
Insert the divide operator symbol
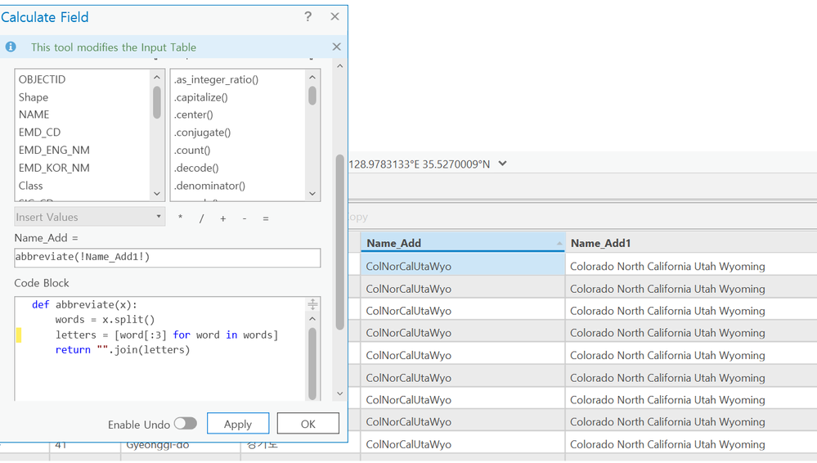coord(201,218)
